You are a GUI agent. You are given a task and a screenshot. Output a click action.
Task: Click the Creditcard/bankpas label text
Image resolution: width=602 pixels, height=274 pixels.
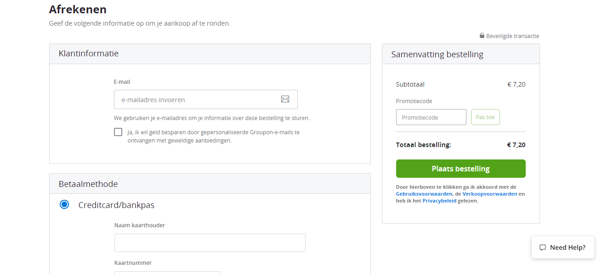click(116, 205)
